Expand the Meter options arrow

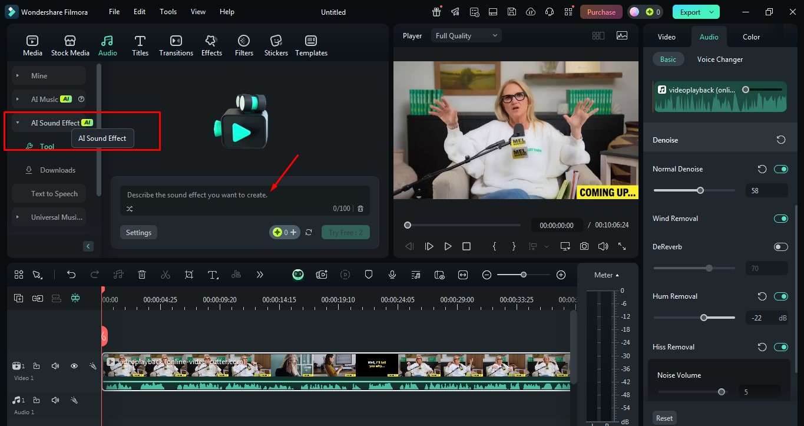coord(617,275)
